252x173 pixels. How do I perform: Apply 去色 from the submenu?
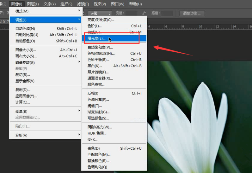coord(94,148)
